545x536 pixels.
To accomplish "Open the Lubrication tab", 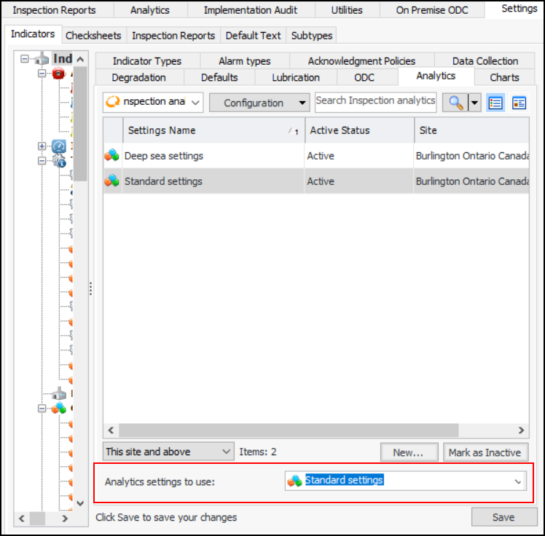I will click(x=296, y=77).
